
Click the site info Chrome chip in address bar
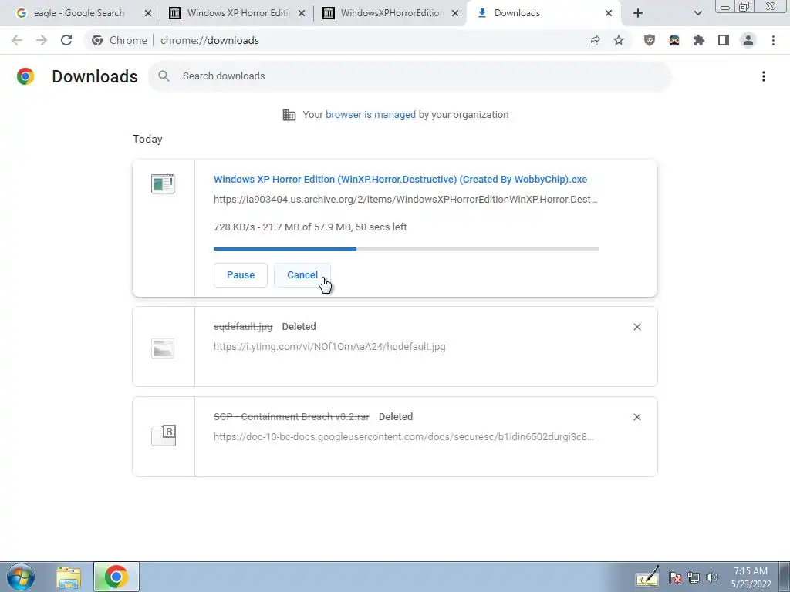(120, 40)
